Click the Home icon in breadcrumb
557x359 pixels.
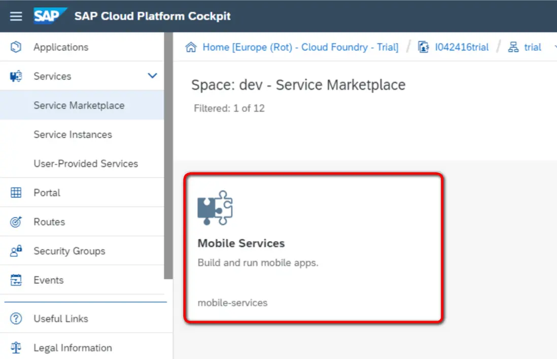191,48
